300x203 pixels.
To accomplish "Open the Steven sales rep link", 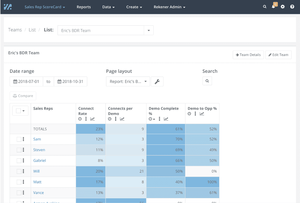I will point(39,150).
